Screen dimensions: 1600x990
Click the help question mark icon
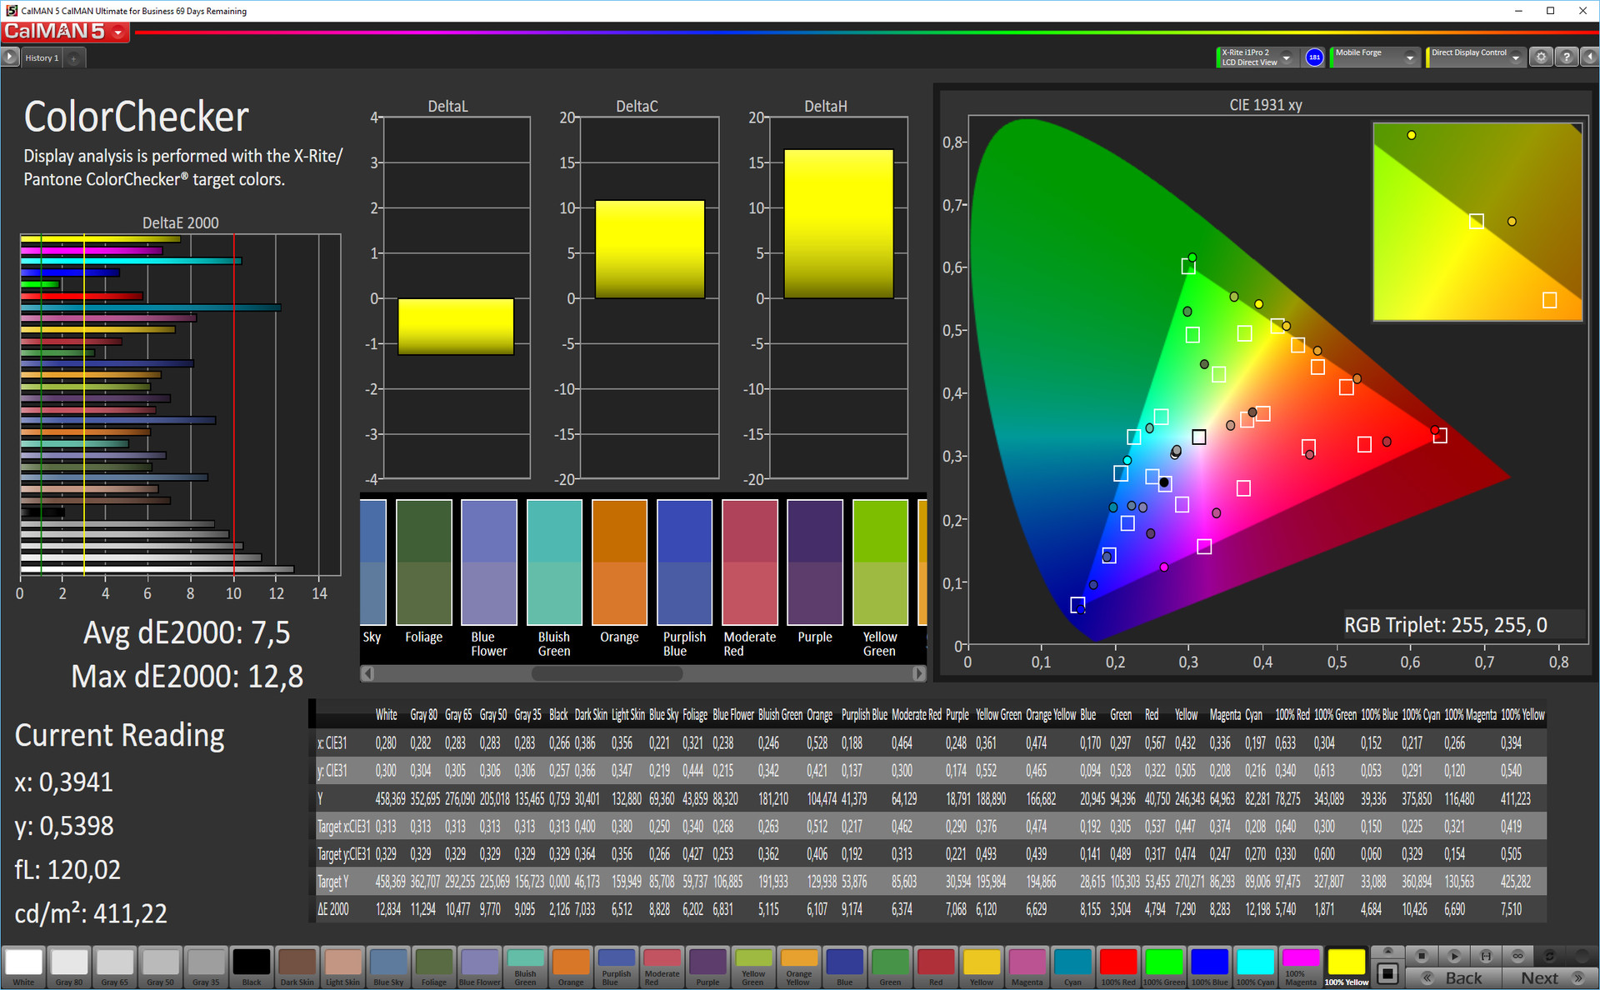click(x=1566, y=57)
